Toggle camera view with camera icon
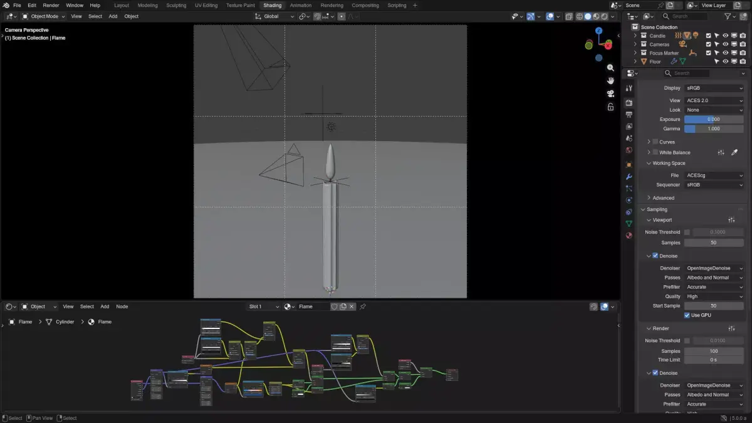752x423 pixels. [610, 94]
